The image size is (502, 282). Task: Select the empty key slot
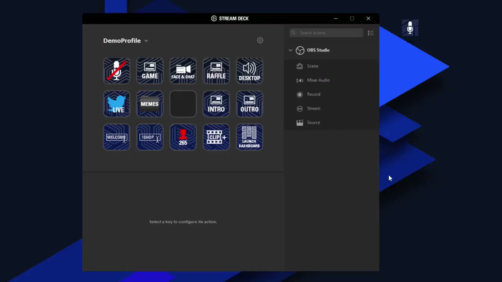183,104
